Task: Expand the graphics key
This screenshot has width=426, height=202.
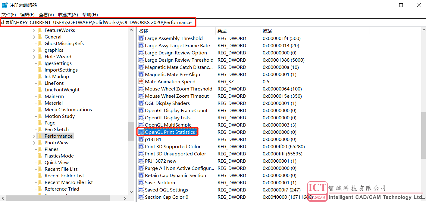Action: [x=34, y=50]
